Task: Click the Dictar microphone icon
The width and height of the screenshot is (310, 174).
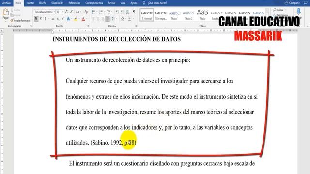Action: pyautogui.click(x=299, y=12)
